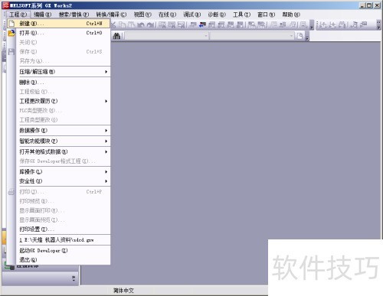The width and height of the screenshot is (383, 296).
Task: Open the 帮助 menu
Action: 291,15
